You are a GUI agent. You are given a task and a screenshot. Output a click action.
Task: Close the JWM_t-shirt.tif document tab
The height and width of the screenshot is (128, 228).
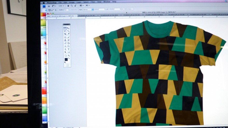pos(76,16)
